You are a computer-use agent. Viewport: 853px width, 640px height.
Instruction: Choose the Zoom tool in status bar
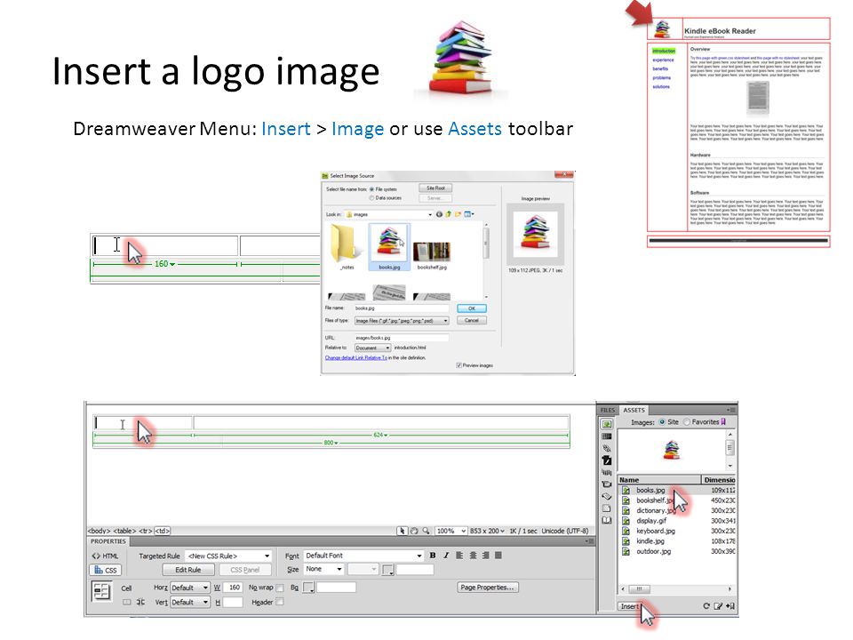pos(426,531)
